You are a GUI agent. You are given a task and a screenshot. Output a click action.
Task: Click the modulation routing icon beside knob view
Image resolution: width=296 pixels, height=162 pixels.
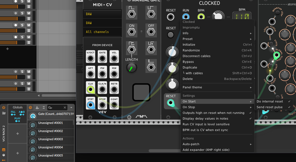37,107
